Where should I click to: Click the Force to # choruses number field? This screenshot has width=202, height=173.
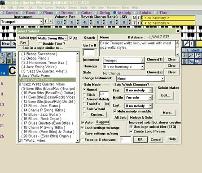[125, 139]
